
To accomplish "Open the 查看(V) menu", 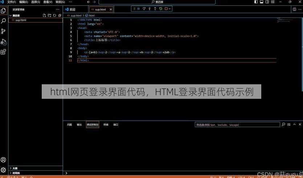I will click(x=48, y=2).
